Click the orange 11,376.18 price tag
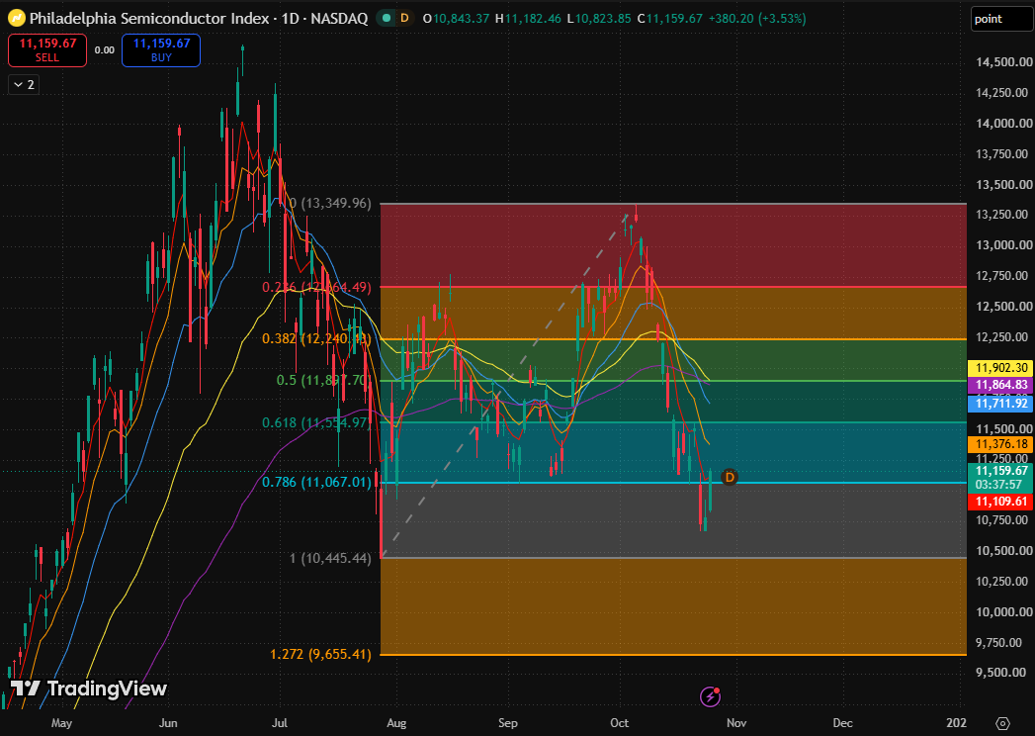The width and height of the screenshot is (1035, 736). click(x=1001, y=444)
